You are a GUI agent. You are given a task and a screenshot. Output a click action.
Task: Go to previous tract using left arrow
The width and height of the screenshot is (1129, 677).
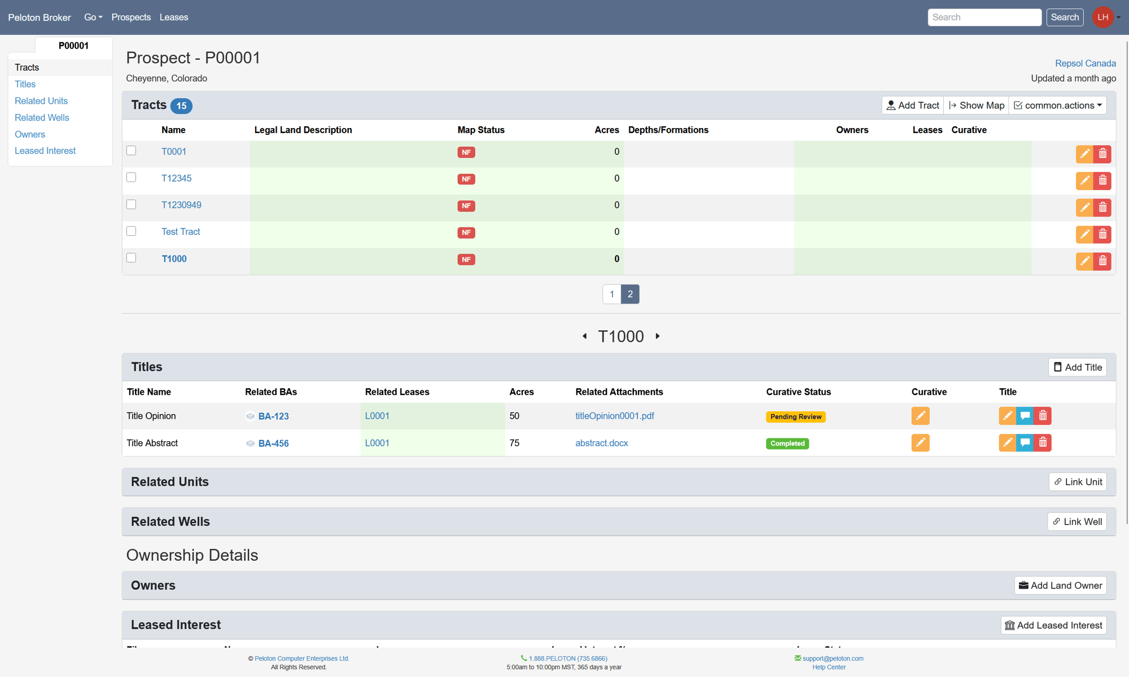[585, 336]
